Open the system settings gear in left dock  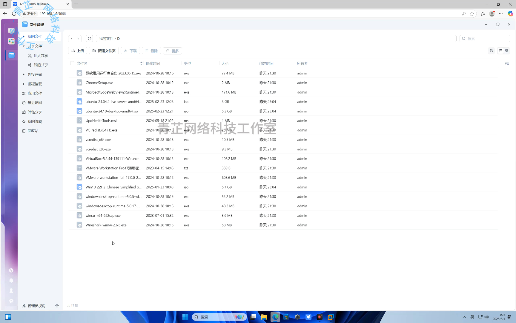click(11, 301)
